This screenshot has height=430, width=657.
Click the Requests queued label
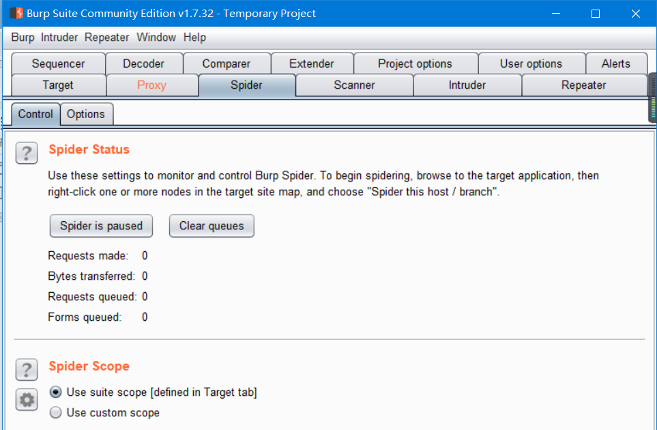point(92,297)
